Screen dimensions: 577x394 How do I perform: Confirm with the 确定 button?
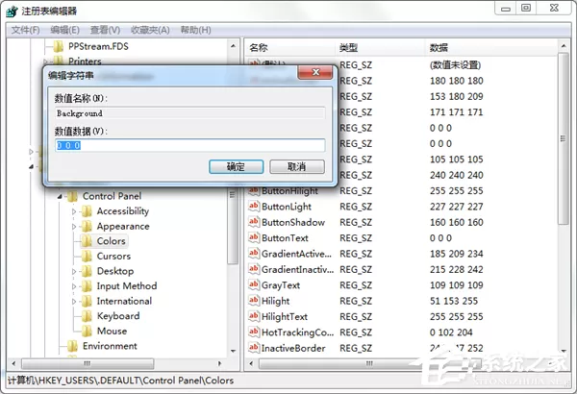coord(236,166)
